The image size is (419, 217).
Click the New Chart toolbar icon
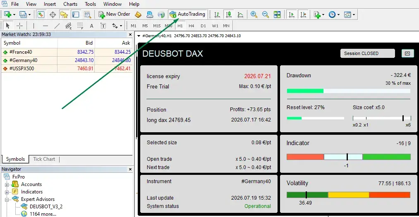[7, 14]
